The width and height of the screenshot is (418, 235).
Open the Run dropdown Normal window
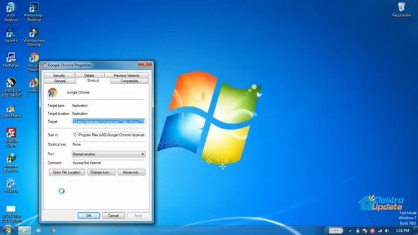(x=108, y=154)
